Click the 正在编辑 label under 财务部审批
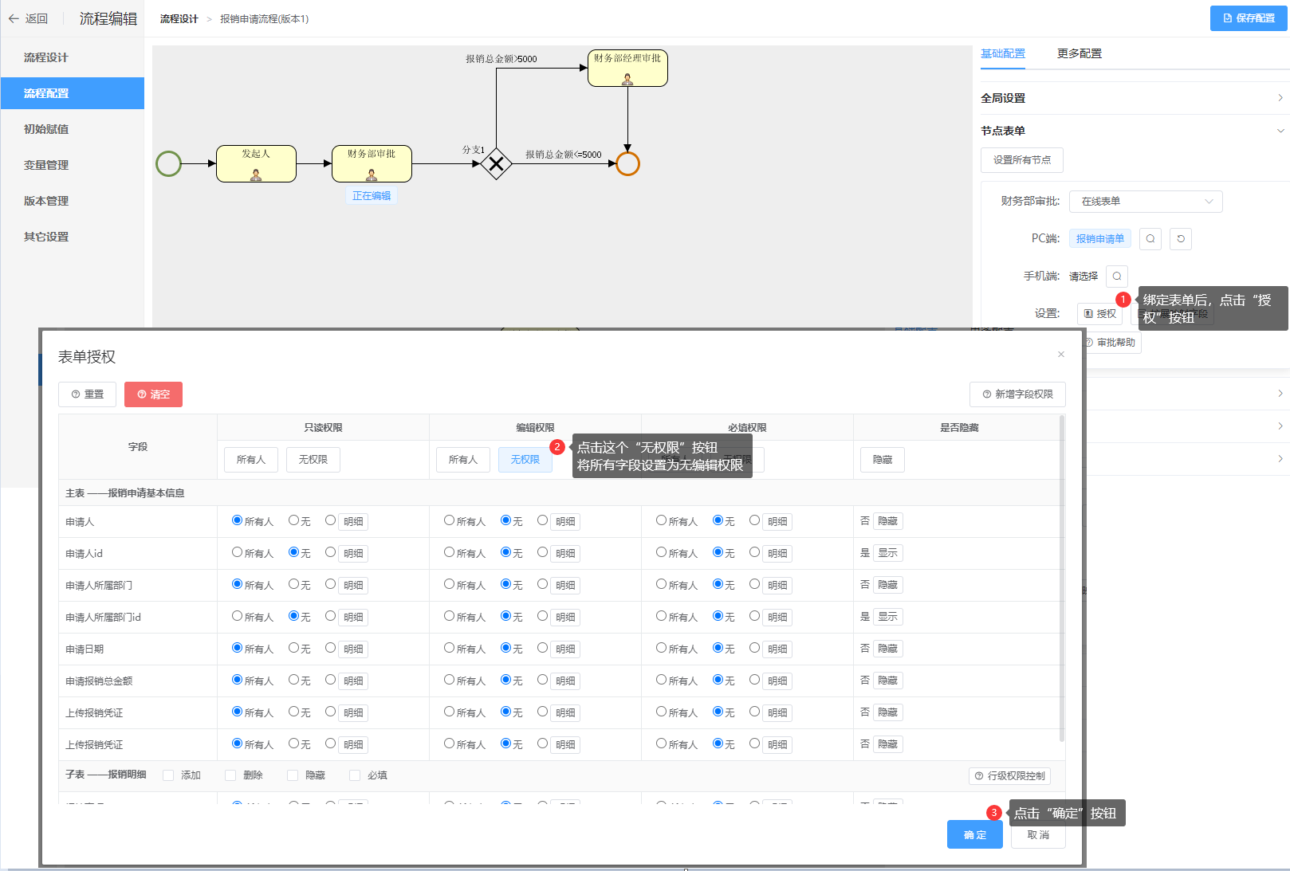Viewport: 1290px width, 871px height. (372, 196)
